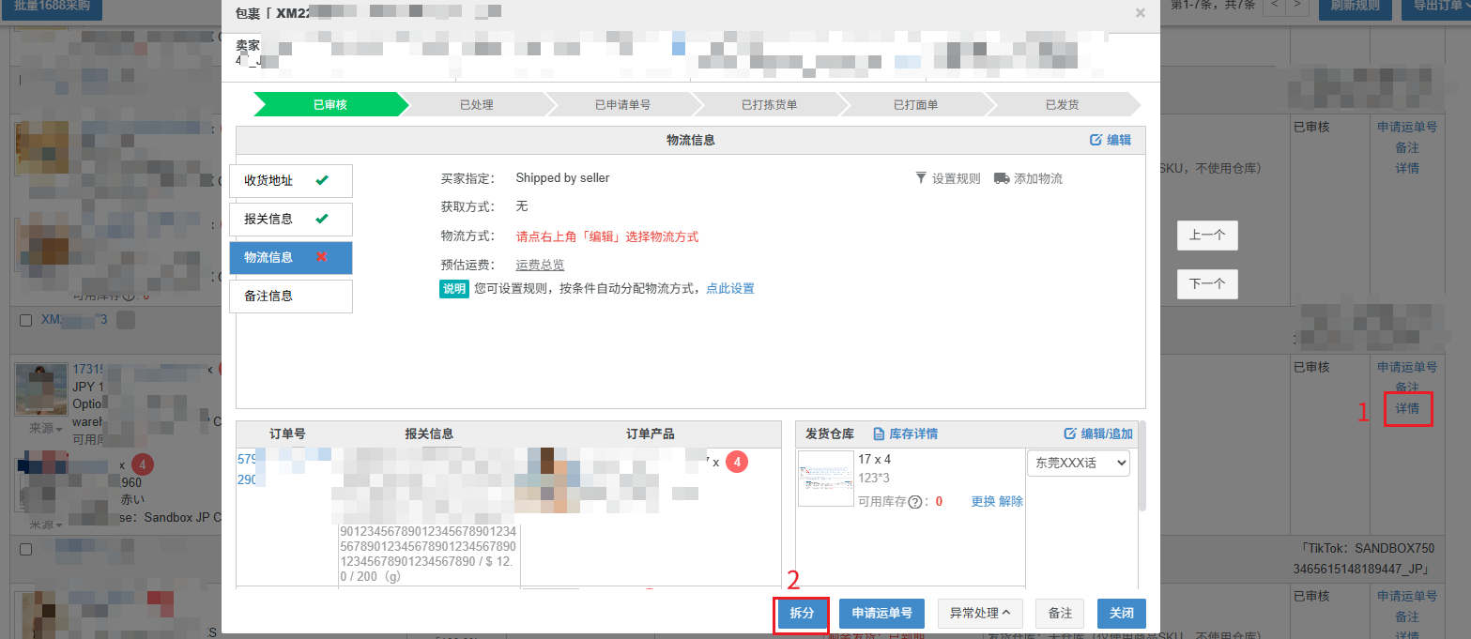
Task: Open the 点此设置 link
Action: (x=730, y=288)
